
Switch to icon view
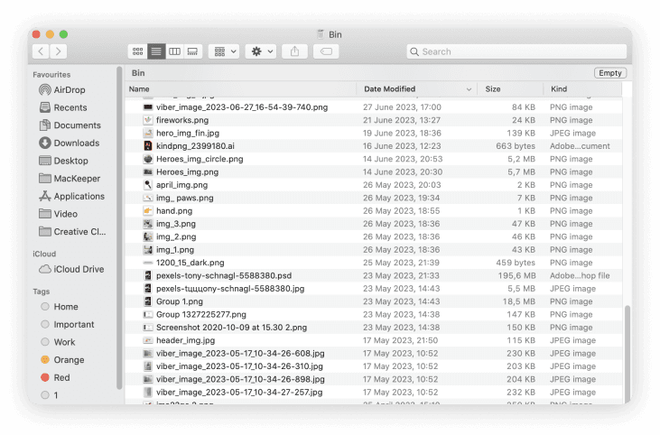pyautogui.click(x=137, y=51)
